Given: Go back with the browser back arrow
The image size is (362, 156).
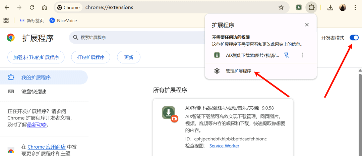Looking at the screenshot, I should pos(7,7).
